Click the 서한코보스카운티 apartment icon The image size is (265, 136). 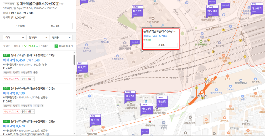click(190, 117)
